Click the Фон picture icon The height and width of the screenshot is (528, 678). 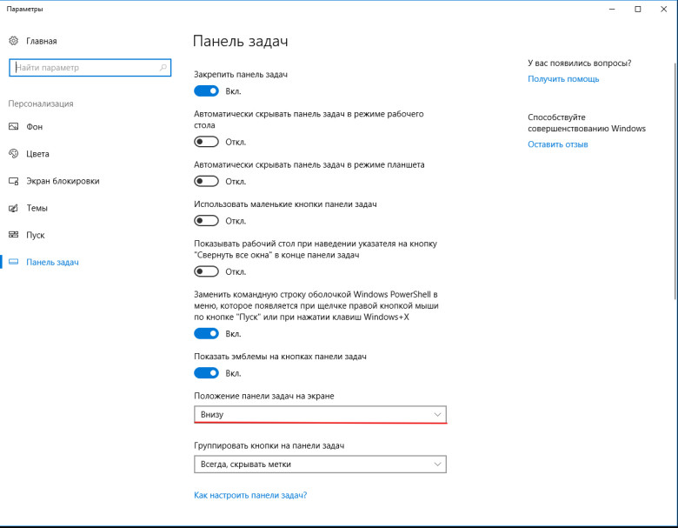pyautogui.click(x=13, y=126)
